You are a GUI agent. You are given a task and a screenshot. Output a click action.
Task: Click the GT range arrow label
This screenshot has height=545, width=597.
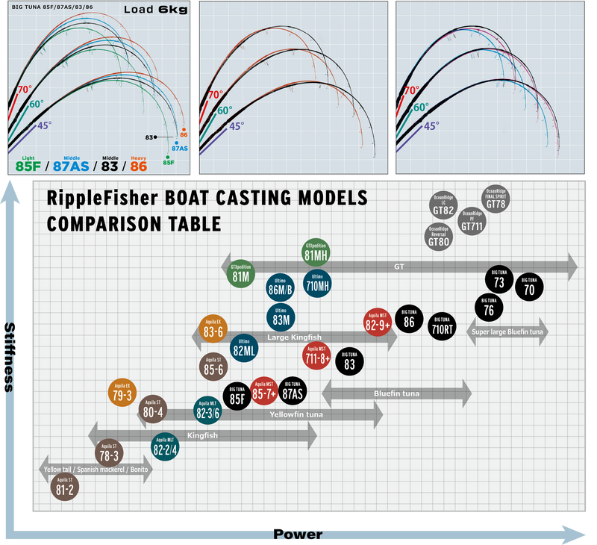398,267
